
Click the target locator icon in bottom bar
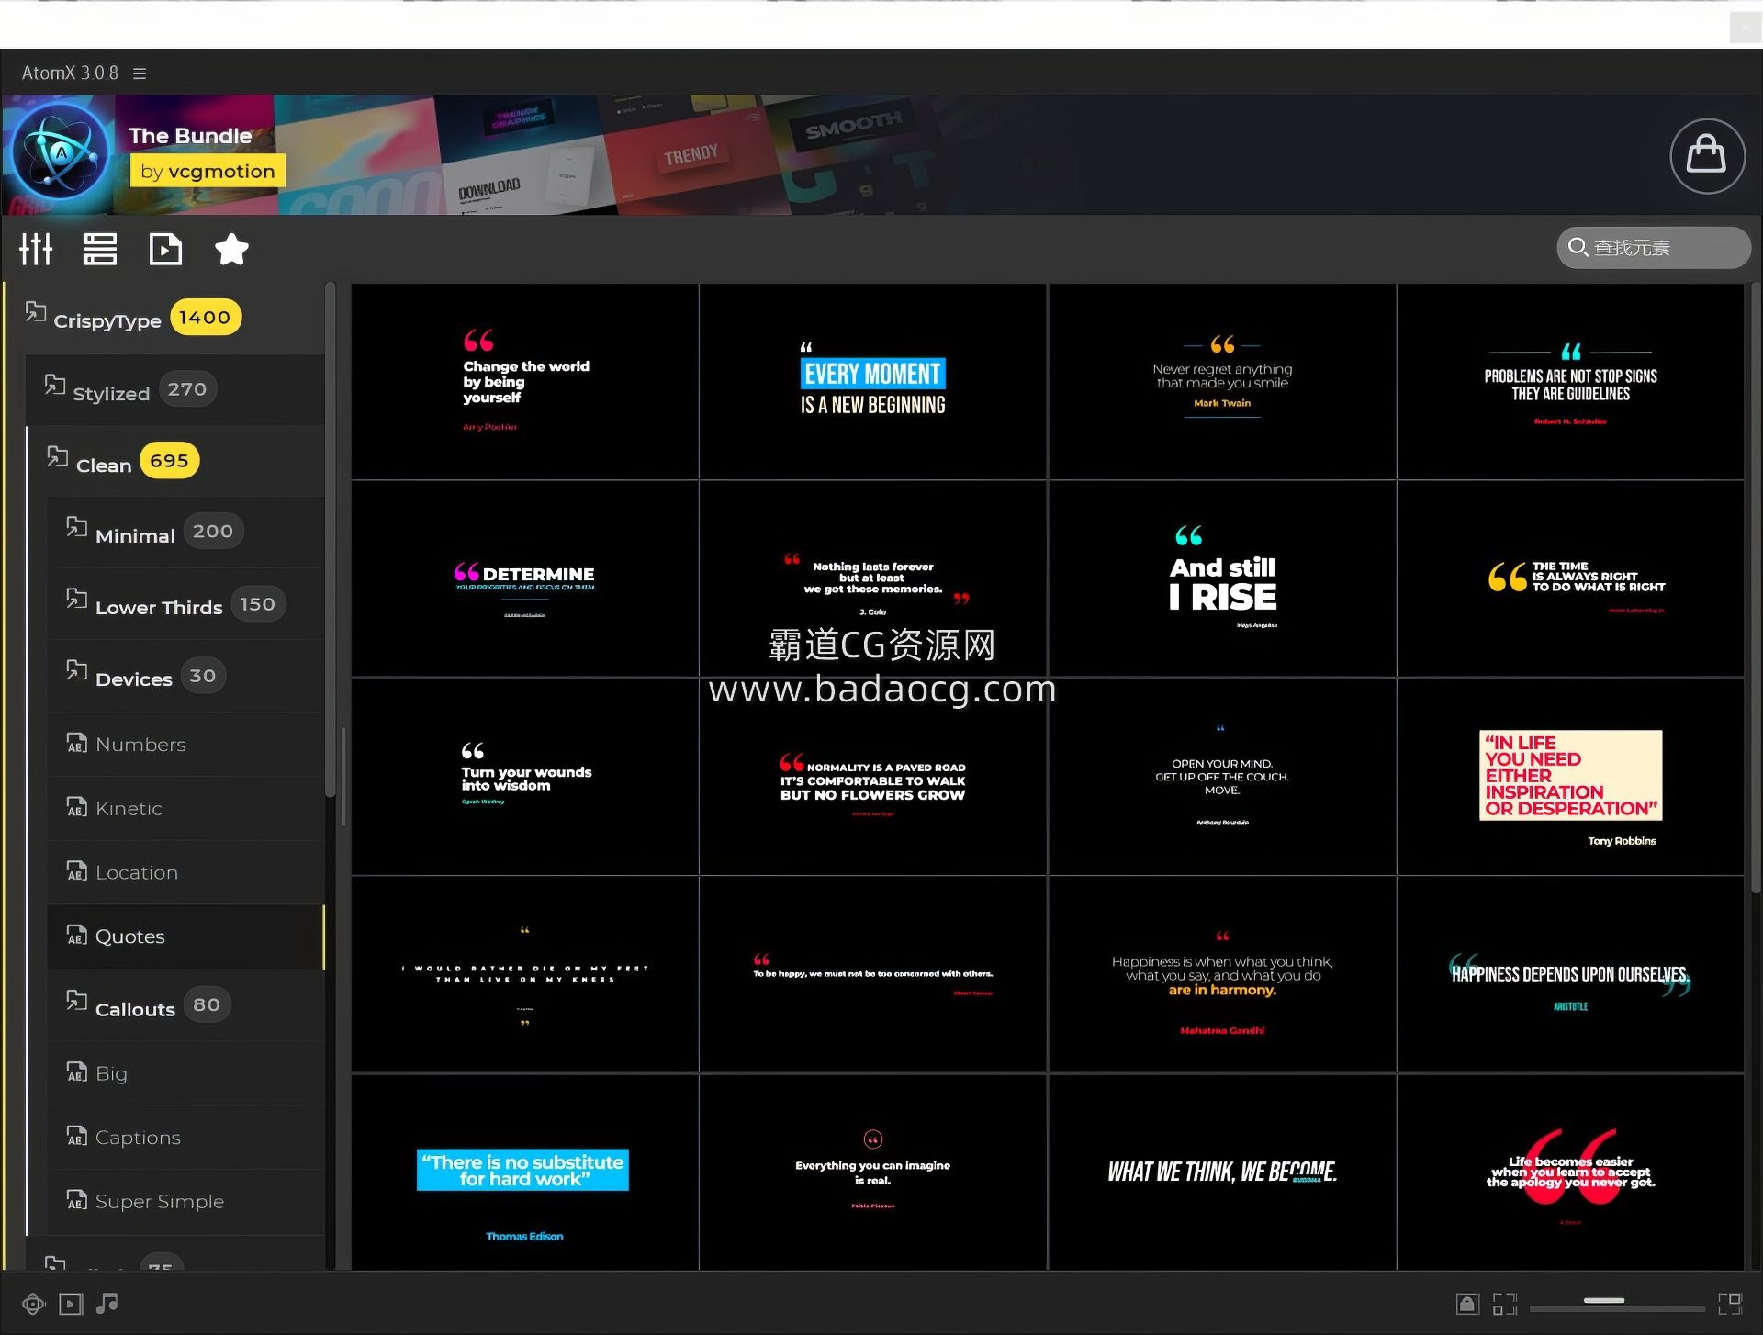[x=33, y=1304]
